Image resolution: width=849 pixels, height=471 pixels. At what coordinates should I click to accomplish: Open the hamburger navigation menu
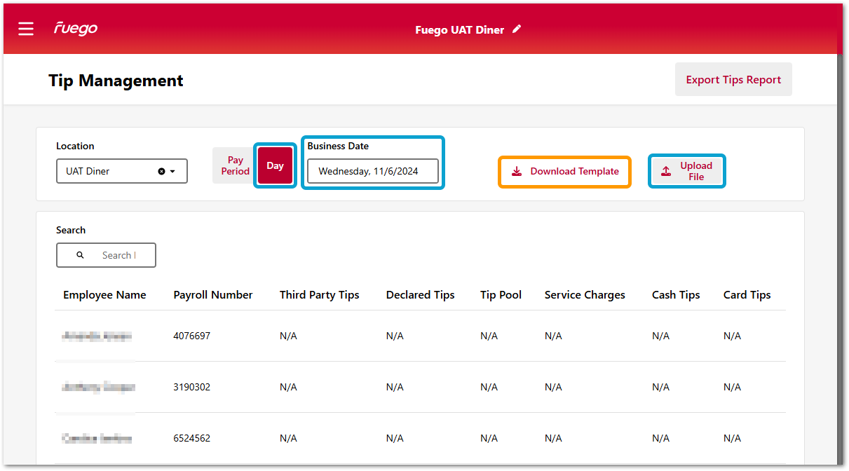(26, 29)
